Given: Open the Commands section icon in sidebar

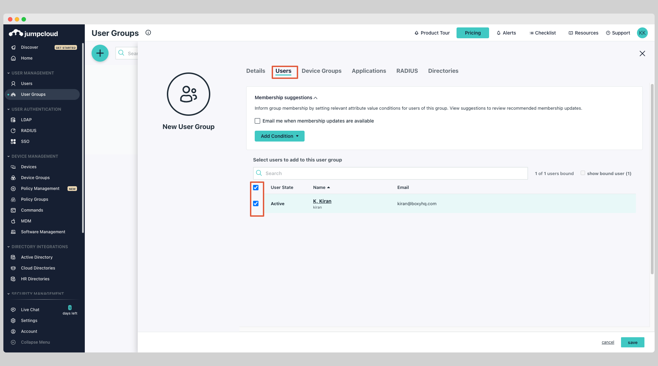Looking at the screenshot, I should [13, 210].
